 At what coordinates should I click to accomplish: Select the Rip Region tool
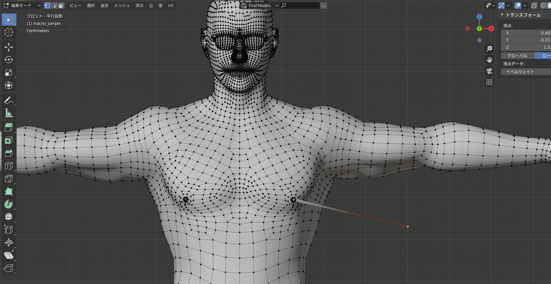point(9,268)
